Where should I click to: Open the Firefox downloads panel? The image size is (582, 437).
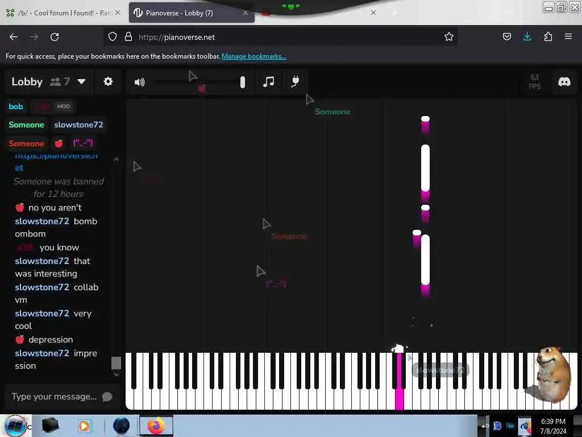click(527, 36)
